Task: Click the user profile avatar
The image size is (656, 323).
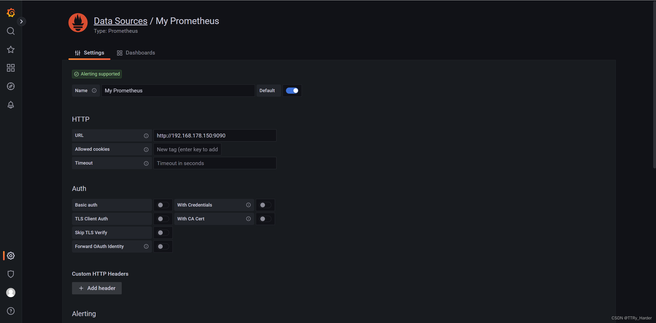Action: click(11, 293)
